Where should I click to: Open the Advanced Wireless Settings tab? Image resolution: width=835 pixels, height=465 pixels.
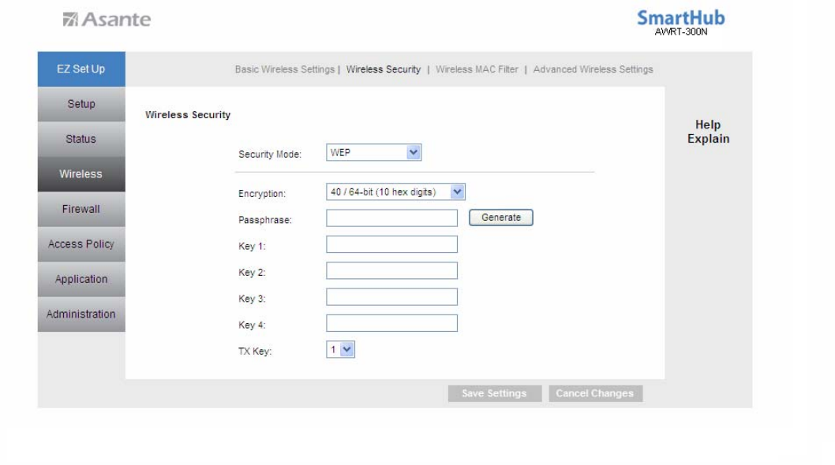pyautogui.click(x=593, y=69)
